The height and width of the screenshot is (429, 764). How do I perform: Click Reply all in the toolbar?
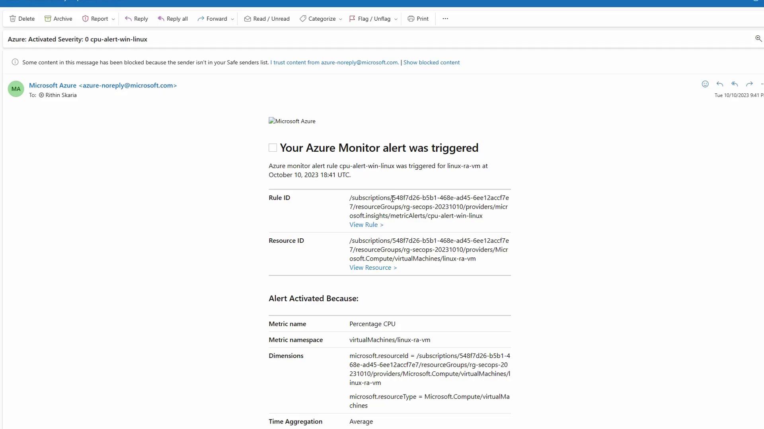click(173, 19)
